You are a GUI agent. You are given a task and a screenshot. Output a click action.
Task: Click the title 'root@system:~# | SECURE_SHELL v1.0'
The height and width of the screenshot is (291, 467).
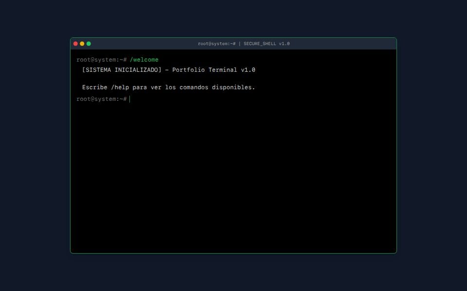pyautogui.click(x=244, y=44)
